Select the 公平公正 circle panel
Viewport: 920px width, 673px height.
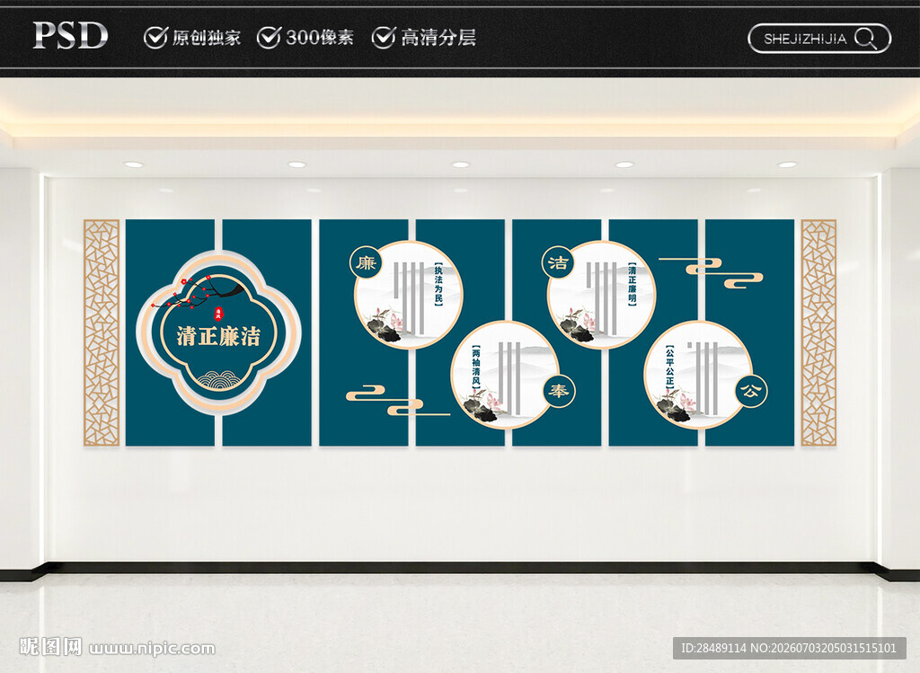[x=698, y=375]
